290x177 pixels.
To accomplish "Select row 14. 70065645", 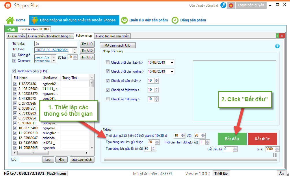I will (51, 148).
